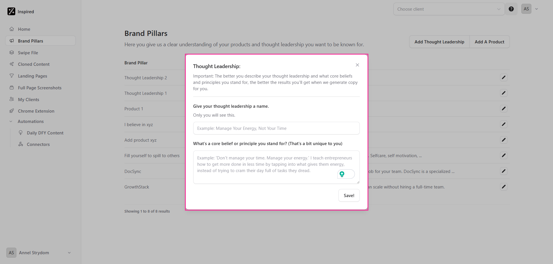Click the thought leadership name input field

click(276, 128)
